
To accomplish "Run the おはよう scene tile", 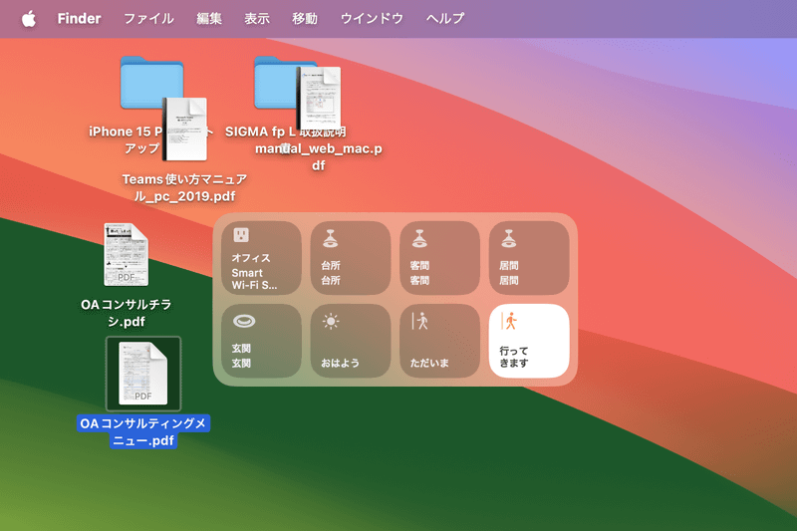I will [351, 341].
